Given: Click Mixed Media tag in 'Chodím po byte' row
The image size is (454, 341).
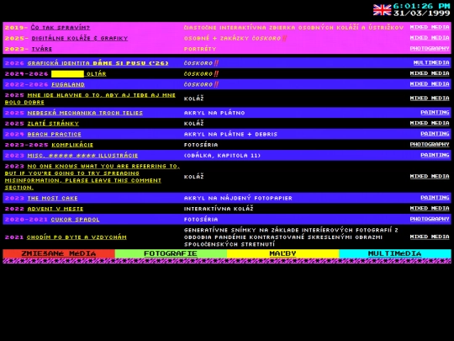Looking at the screenshot, I should coord(430,237).
